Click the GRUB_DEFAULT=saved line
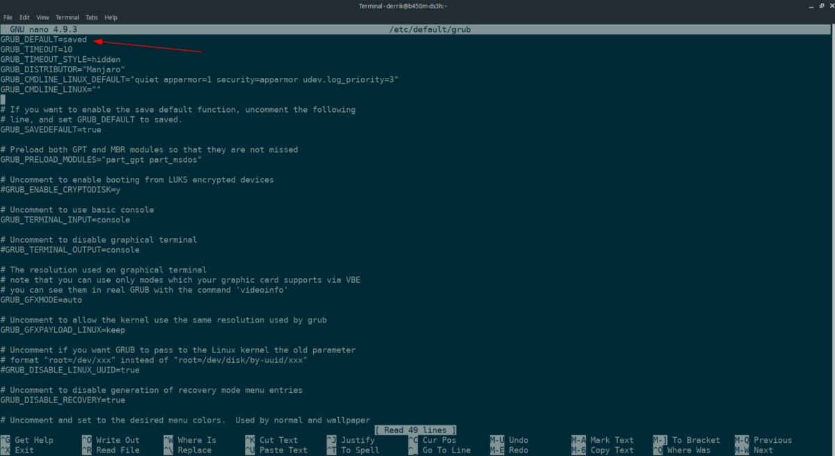The width and height of the screenshot is (835, 456). click(44, 40)
